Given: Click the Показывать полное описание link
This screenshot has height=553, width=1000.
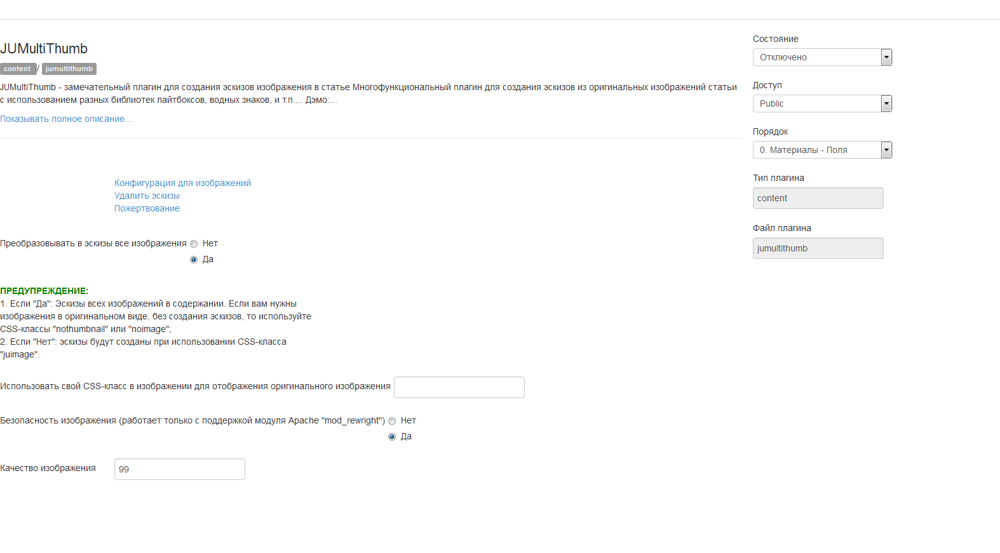Looking at the screenshot, I should coord(66,119).
